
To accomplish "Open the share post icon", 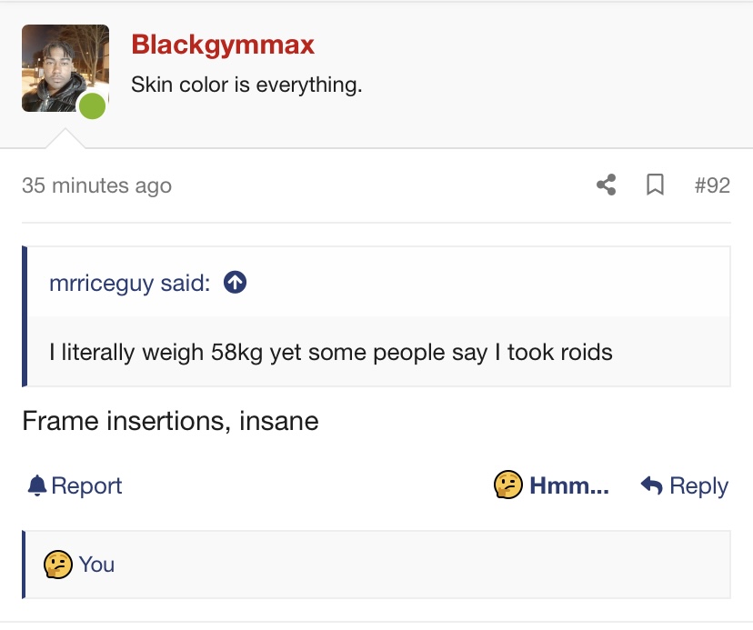I will pos(606,185).
